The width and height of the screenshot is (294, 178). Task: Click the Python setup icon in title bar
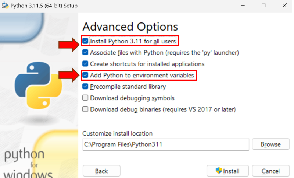point(5,6)
